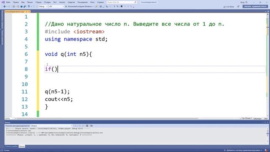
Task: Open the Расширения menu
Action: (x=82, y=2)
